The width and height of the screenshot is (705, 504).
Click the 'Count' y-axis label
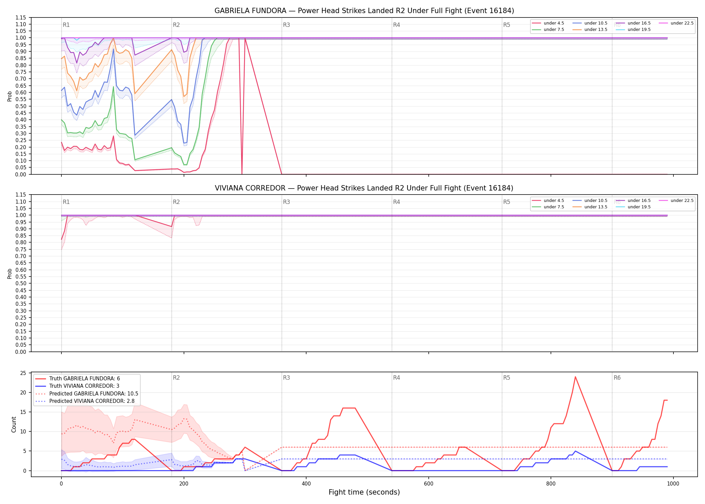click(x=14, y=424)
